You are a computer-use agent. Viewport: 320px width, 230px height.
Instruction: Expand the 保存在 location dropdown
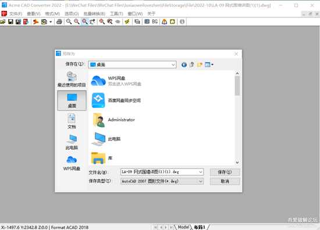point(173,64)
